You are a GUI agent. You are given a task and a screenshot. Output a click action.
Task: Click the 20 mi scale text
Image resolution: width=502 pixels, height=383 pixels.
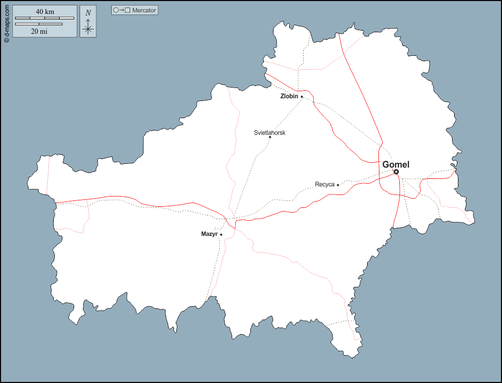tap(39, 31)
